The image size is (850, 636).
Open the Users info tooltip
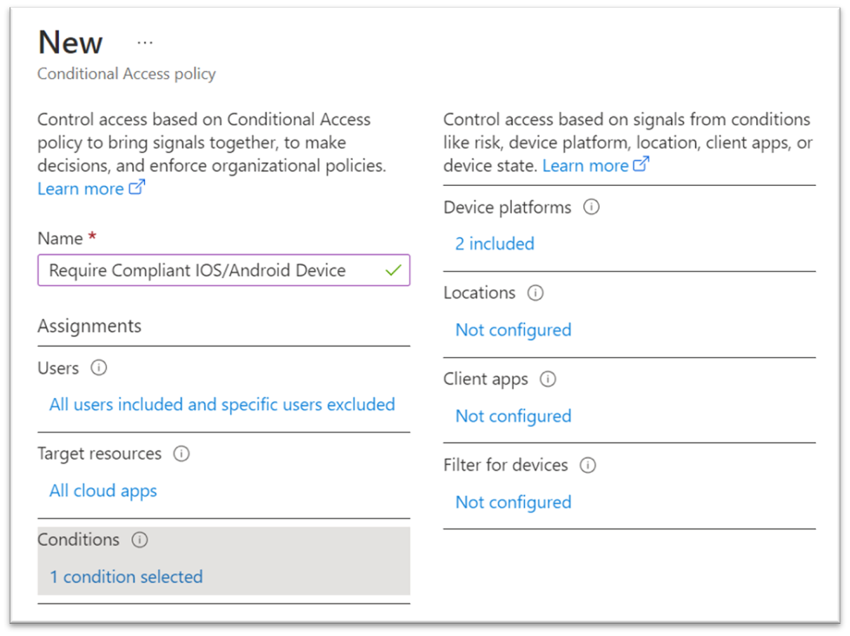pos(98,368)
